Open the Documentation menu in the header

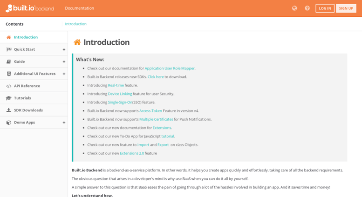coord(79,8)
